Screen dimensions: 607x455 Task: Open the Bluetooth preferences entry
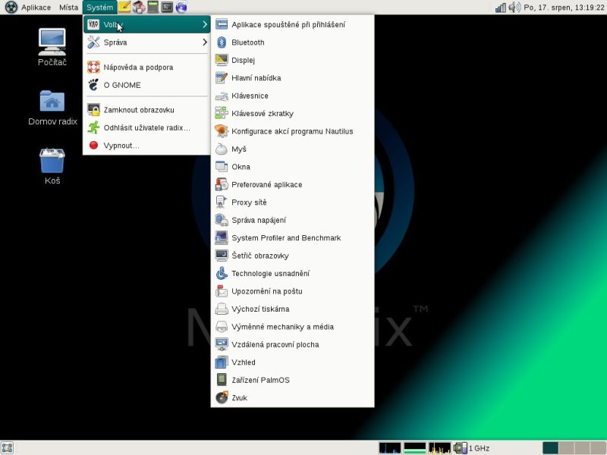[x=247, y=42]
